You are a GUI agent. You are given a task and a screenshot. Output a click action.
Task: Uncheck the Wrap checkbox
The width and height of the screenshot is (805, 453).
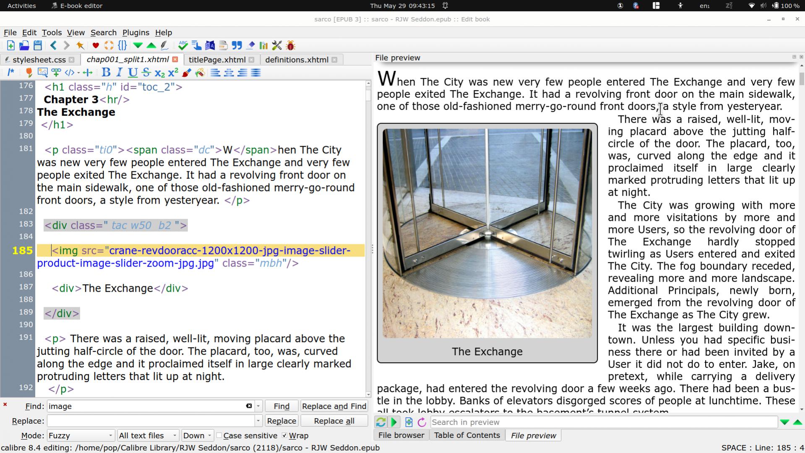pyautogui.click(x=284, y=436)
